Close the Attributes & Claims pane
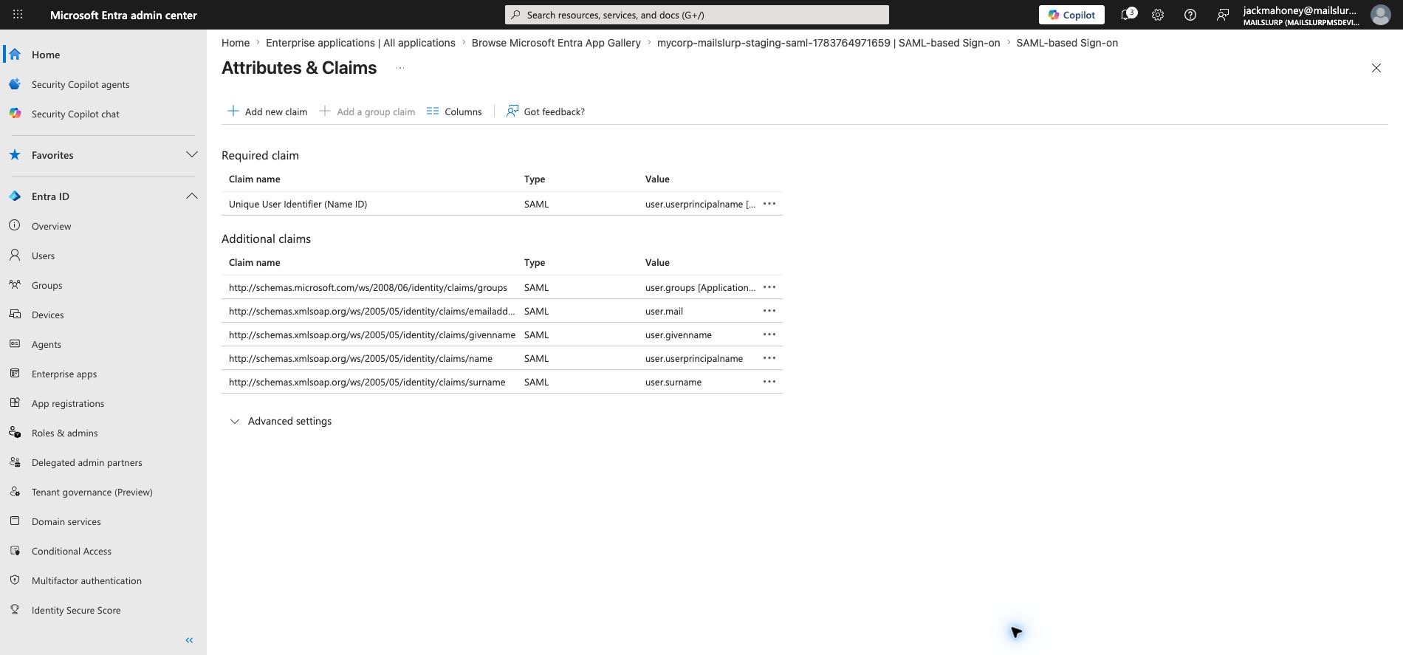This screenshot has height=655, width=1403. tap(1376, 68)
